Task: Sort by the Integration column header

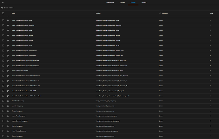Action: [x=165, y=13]
